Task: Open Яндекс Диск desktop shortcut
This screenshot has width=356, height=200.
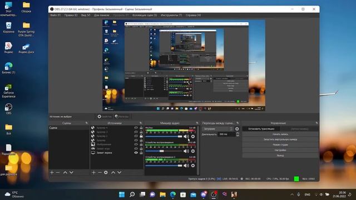Action: click(x=26, y=48)
